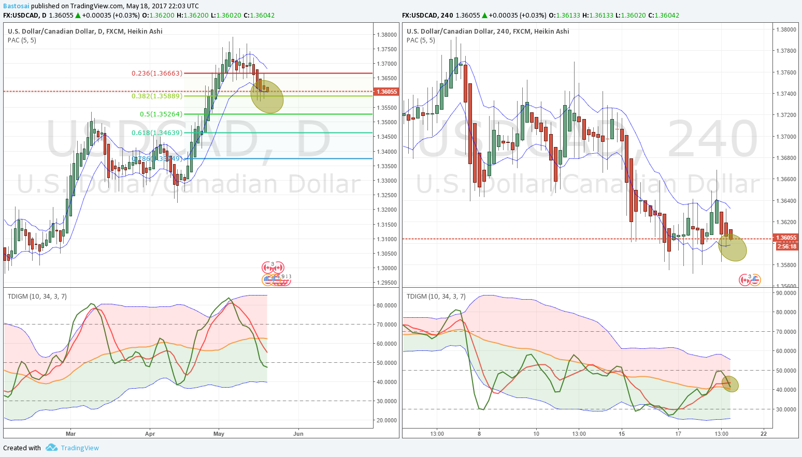This screenshot has height=457, width=802.
Task: Click the 1.37500 price axis value
Action: point(387,49)
